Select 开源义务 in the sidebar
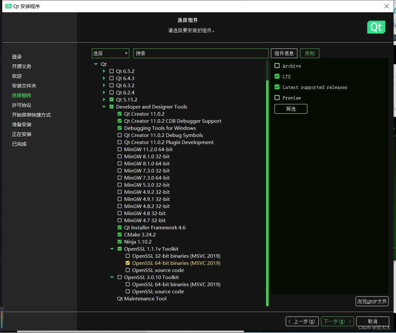 [x=22, y=66]
